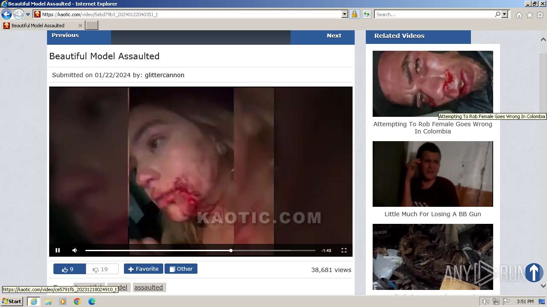Open the network status tray icon

(x=496, y=301)
